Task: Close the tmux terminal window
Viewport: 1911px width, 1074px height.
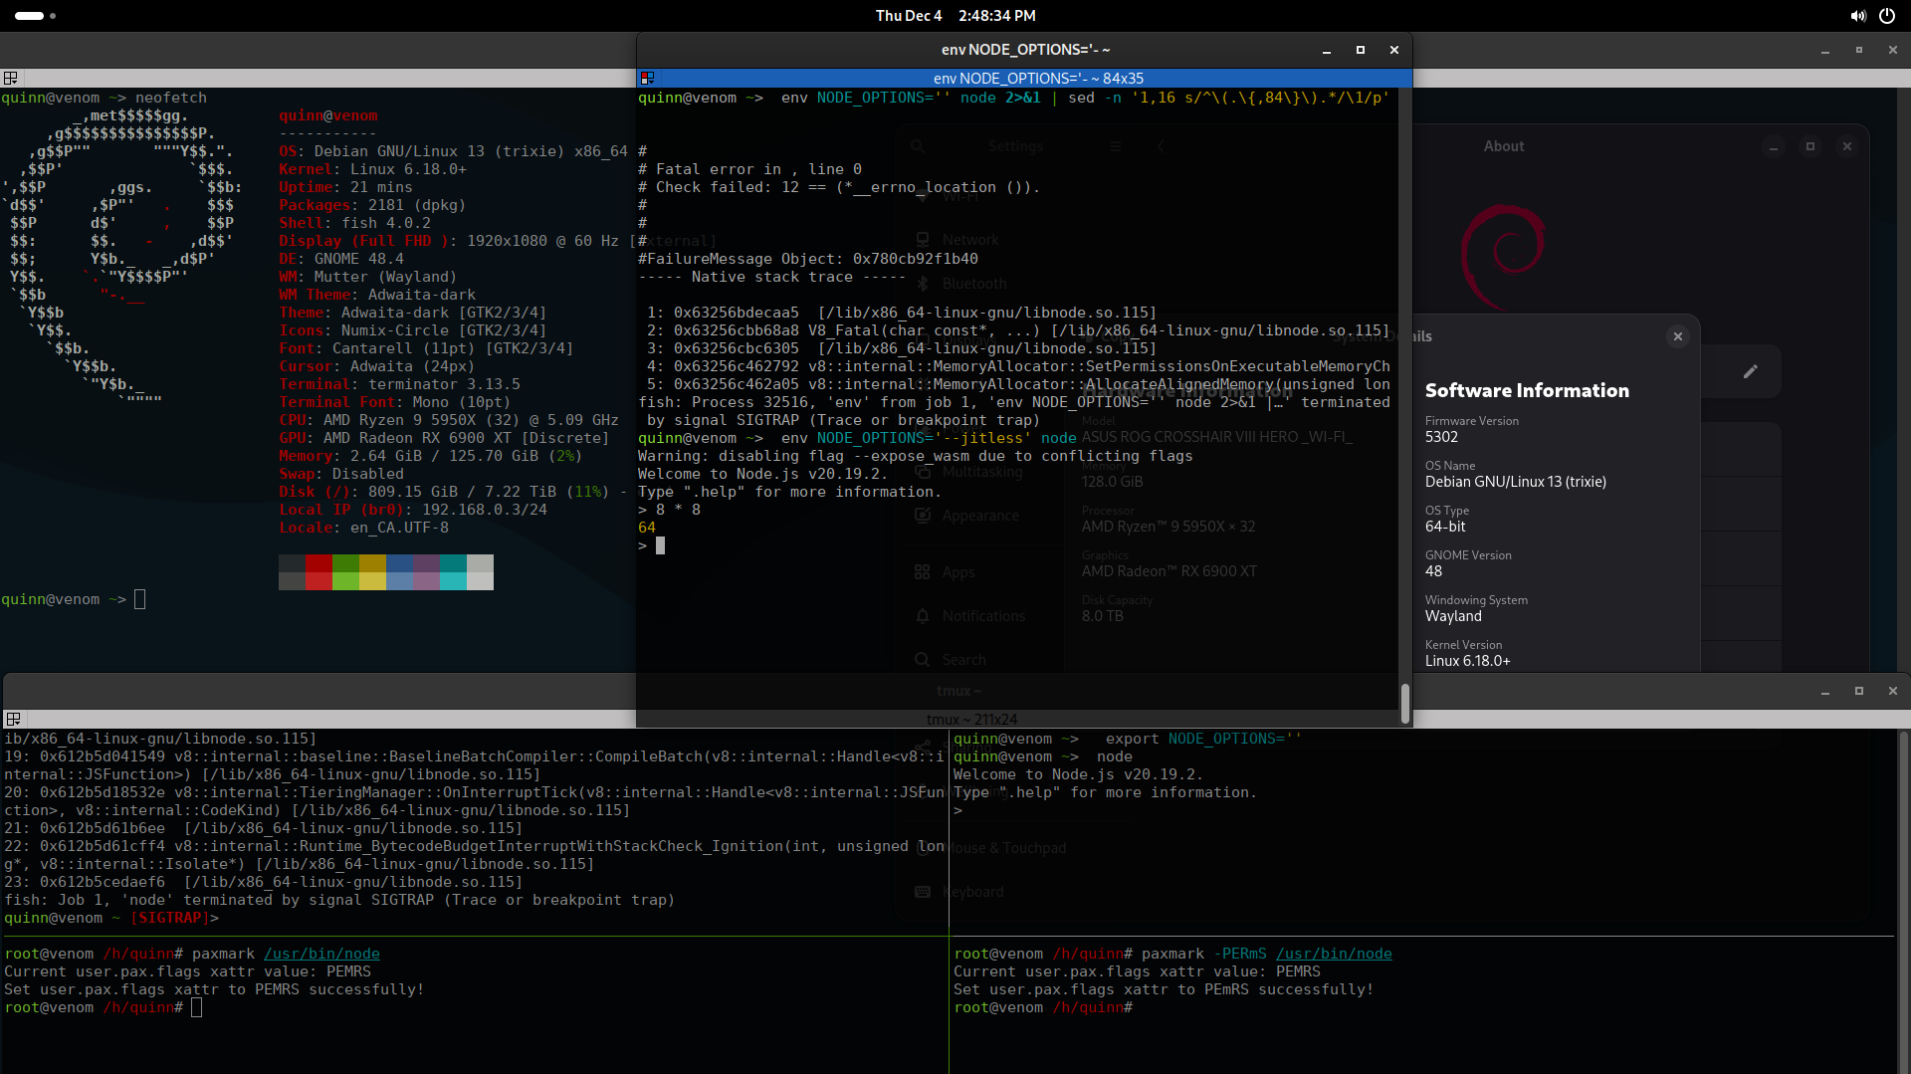Action: point(1893,691)
